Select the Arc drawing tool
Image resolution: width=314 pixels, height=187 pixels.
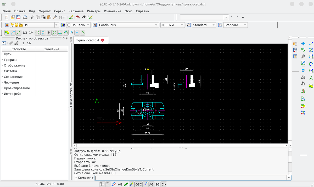coord(311,64)
